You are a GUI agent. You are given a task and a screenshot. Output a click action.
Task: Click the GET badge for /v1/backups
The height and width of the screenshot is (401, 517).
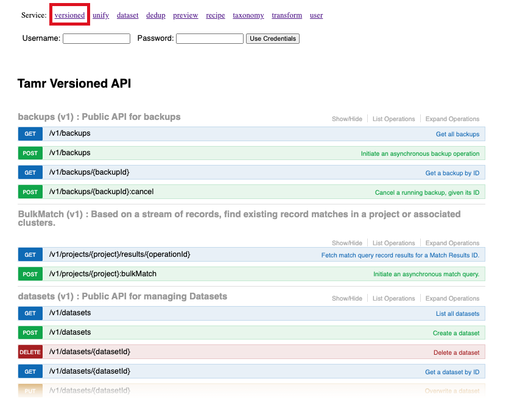coord(30,134)
